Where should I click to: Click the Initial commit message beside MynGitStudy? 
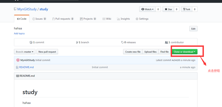43,60
